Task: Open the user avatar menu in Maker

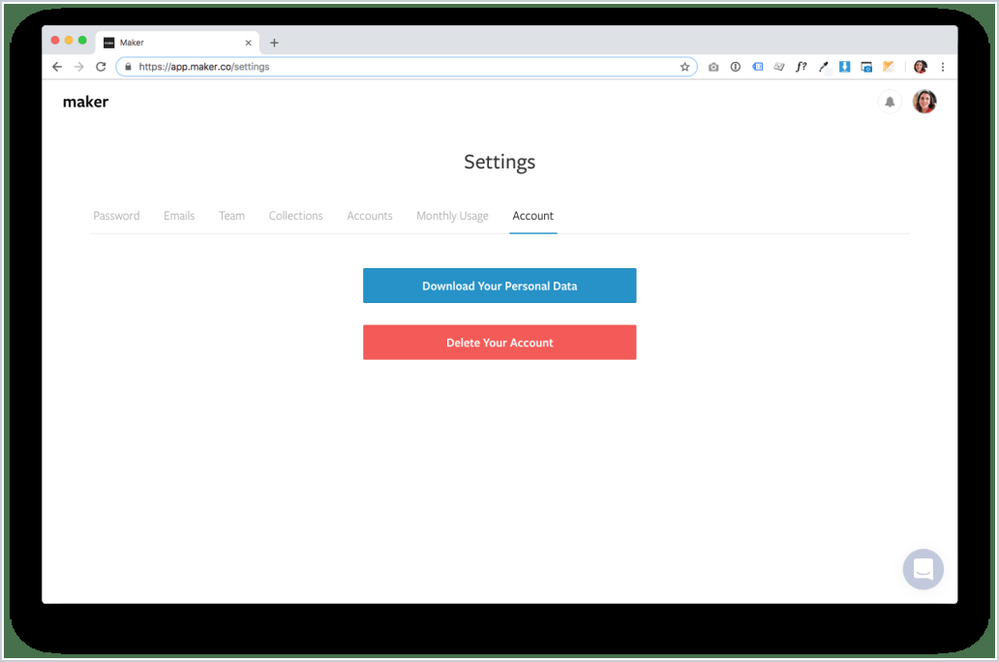Action: (924, 102)
